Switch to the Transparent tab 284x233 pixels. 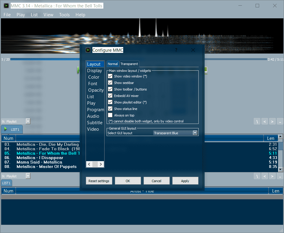[x=129, y=64]
